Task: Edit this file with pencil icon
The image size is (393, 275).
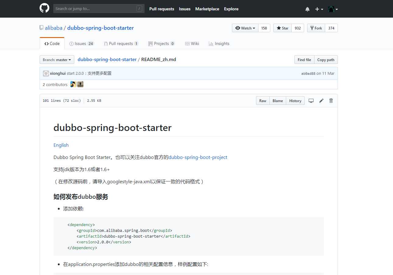Action: tap(321, 101)
